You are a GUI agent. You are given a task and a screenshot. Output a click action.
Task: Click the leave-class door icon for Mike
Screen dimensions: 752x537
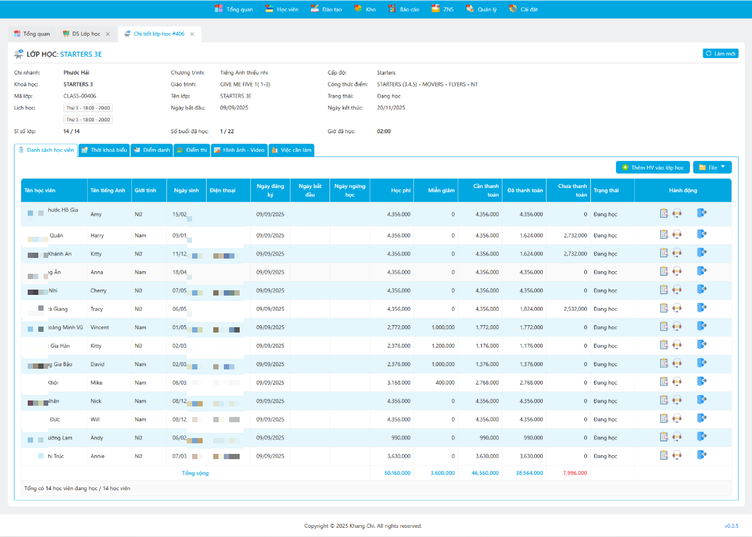click(x=701, y=381)
